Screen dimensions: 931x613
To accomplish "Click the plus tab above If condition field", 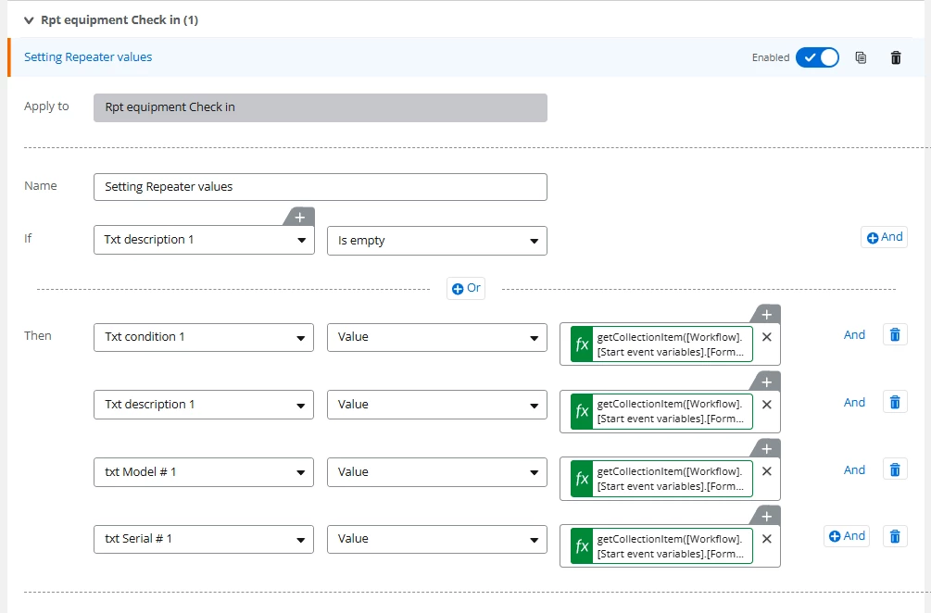I will tap(299, 218).
